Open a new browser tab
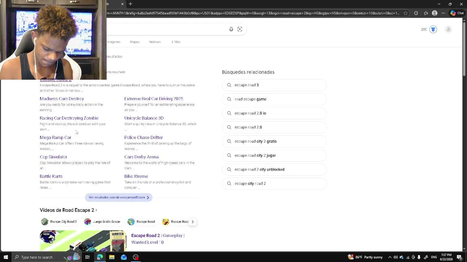Viewport: 467px width, 262px height. pyautogui.click(x=130, y=4)
